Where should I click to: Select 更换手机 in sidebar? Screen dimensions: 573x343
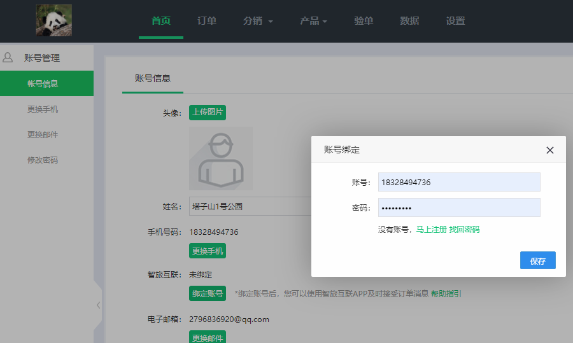pyautogui.click(x=43, y=109)
